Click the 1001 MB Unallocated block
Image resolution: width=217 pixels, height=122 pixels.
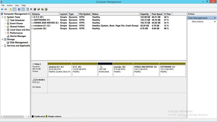[x=105, y=69]
